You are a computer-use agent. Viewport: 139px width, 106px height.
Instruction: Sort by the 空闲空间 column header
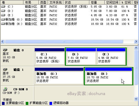[x=112, y=2]
